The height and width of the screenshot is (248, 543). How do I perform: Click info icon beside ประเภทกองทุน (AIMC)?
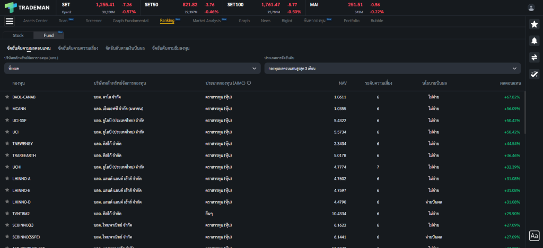tap(249, 83)
